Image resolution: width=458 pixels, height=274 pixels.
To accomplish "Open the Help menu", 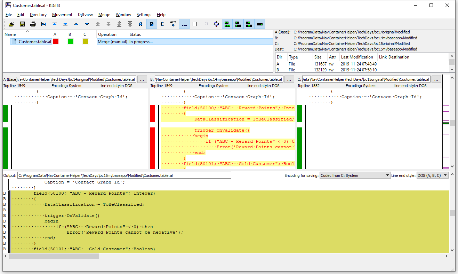I will 161,15.
